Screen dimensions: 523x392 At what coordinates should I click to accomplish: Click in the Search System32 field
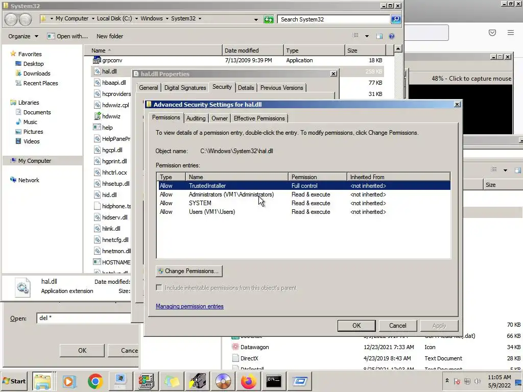334,19
